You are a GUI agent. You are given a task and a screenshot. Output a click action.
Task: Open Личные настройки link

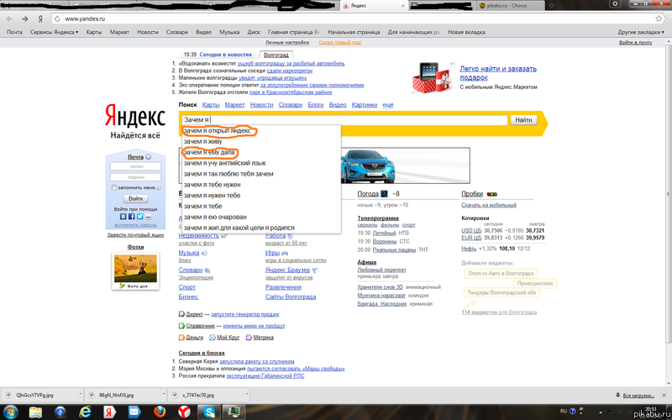coord(286,43)
